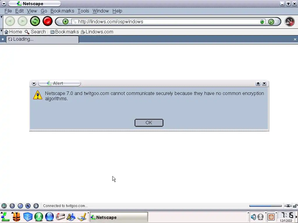This screenshot has width=298, height=223.
Task: Open Mail component icon in status bar
Action: click(x=12, y=206)
